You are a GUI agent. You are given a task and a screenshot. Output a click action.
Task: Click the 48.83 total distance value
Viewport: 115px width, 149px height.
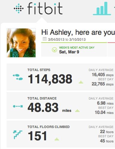click(x=43, y=108)
